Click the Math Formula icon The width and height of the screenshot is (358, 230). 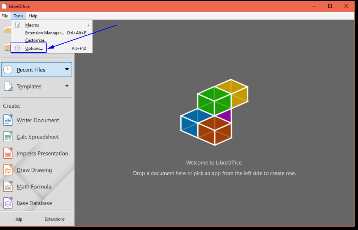[x=8, y=187]
